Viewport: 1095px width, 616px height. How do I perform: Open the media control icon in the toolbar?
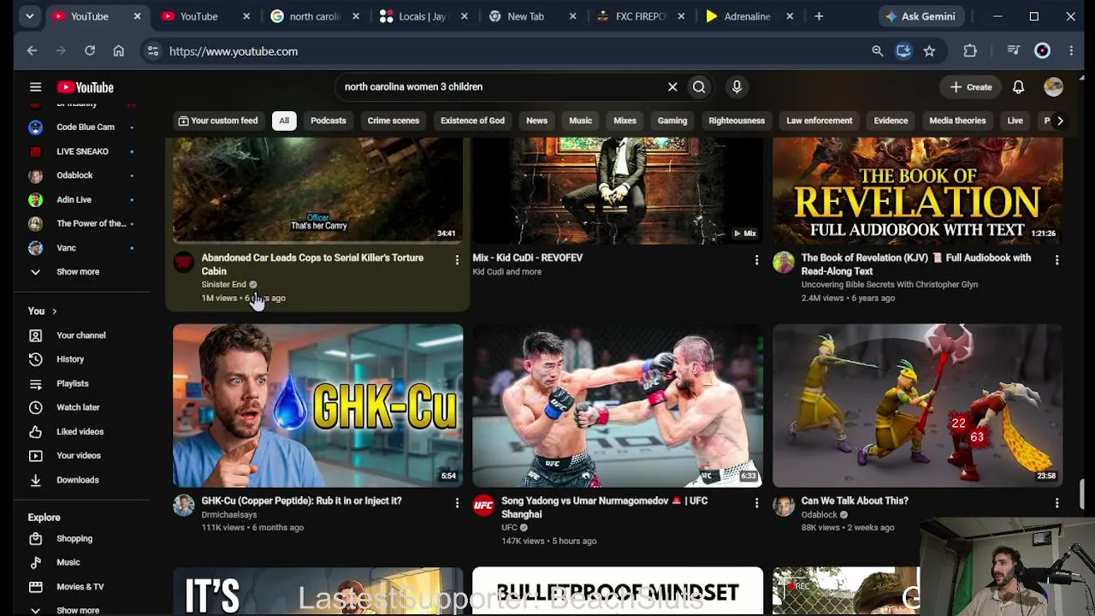[1013, 51]
